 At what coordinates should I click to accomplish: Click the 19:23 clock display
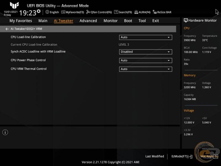[28, 13]
